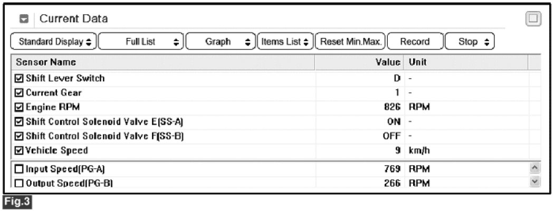The height and width of the screenshot is (211, 554).
Task: Click the scrollbar up arrow
Action: [x=534, y=169]
